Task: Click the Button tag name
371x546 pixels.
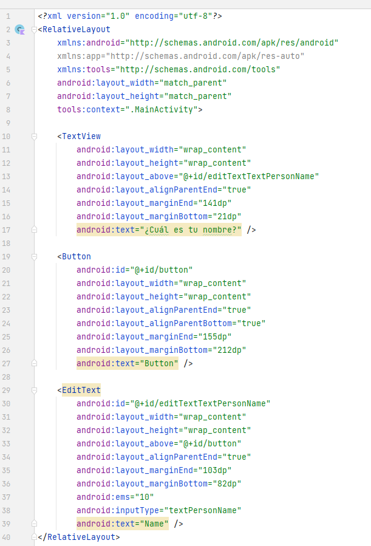Action: (77, 257)
